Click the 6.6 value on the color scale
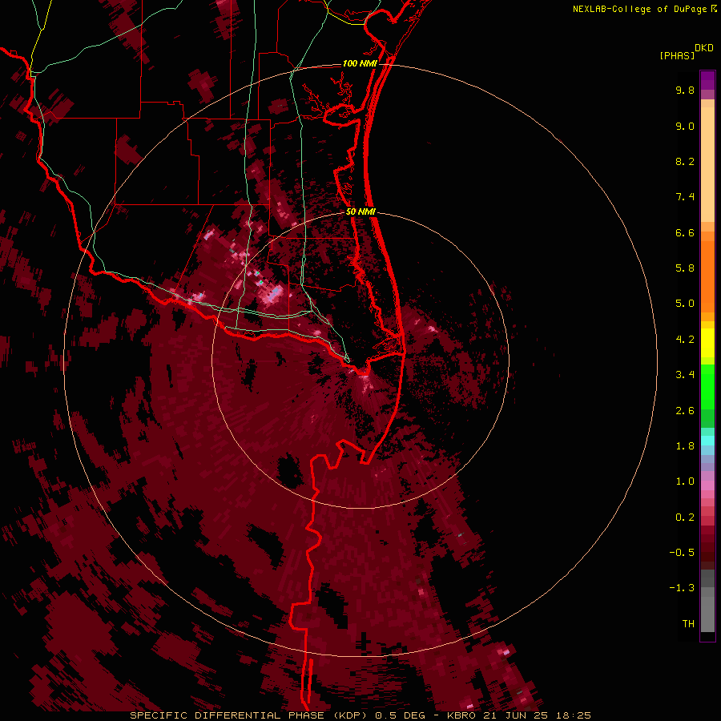The image size is (721, 721). tap(685, 232)
